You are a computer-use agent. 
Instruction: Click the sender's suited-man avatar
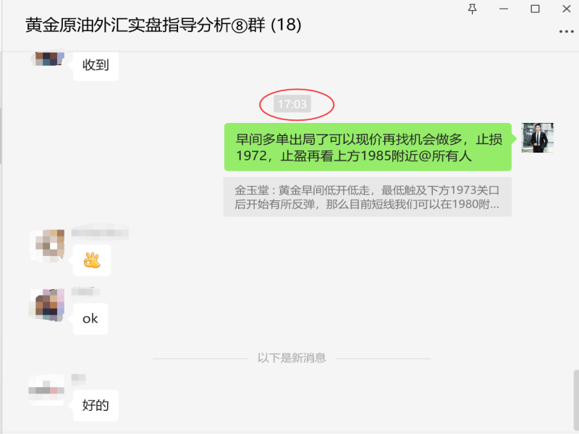(x=537, y=137)
